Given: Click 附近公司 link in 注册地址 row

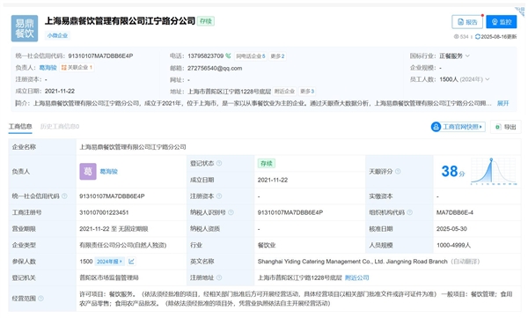Looking at the screenshot, I should point(357,277).
